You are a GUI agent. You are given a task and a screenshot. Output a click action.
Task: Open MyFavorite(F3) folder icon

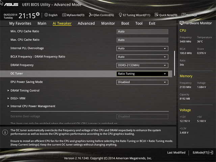tap(64, 15)
